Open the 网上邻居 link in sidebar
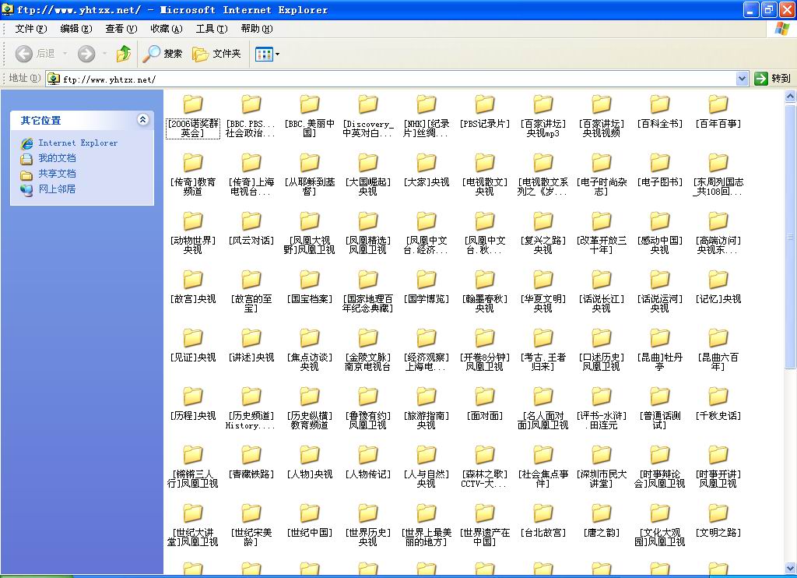This screenshot has height=578, width=797. pos(57,189)
